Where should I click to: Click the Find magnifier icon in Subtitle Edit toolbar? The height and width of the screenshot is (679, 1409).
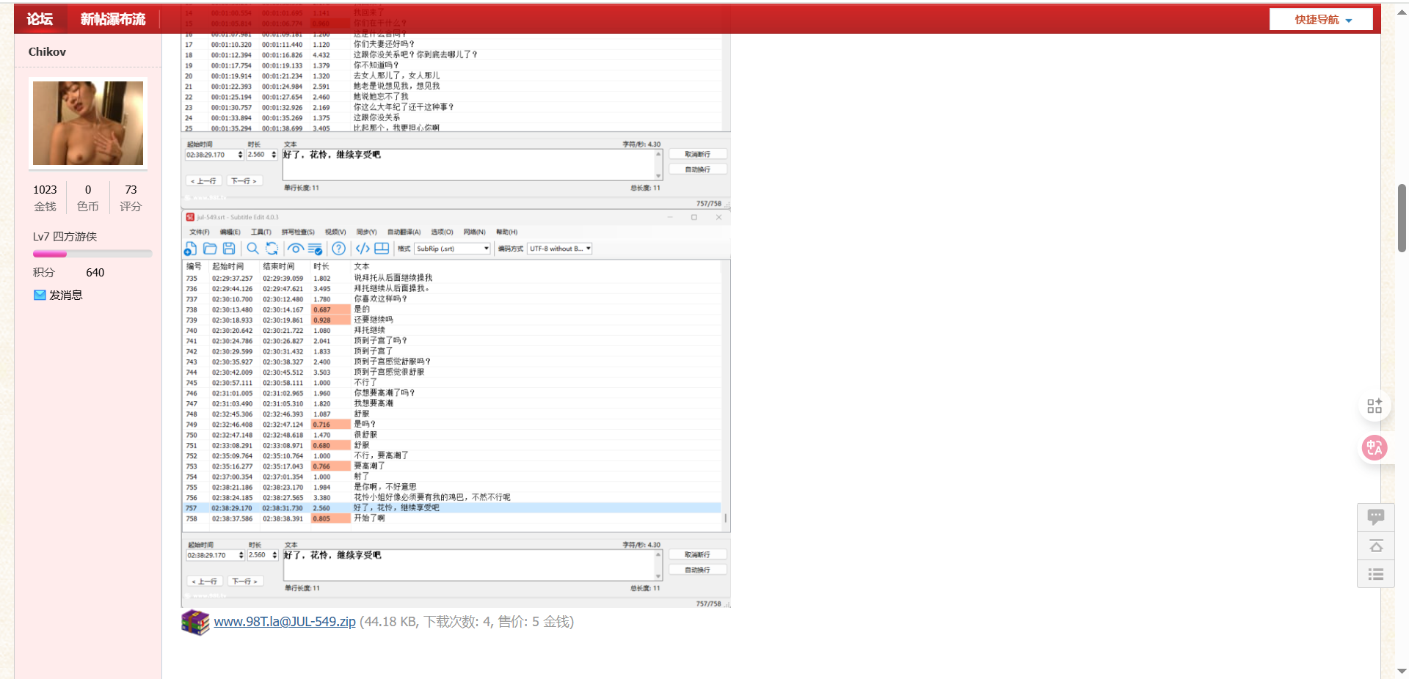click(252, 249)
